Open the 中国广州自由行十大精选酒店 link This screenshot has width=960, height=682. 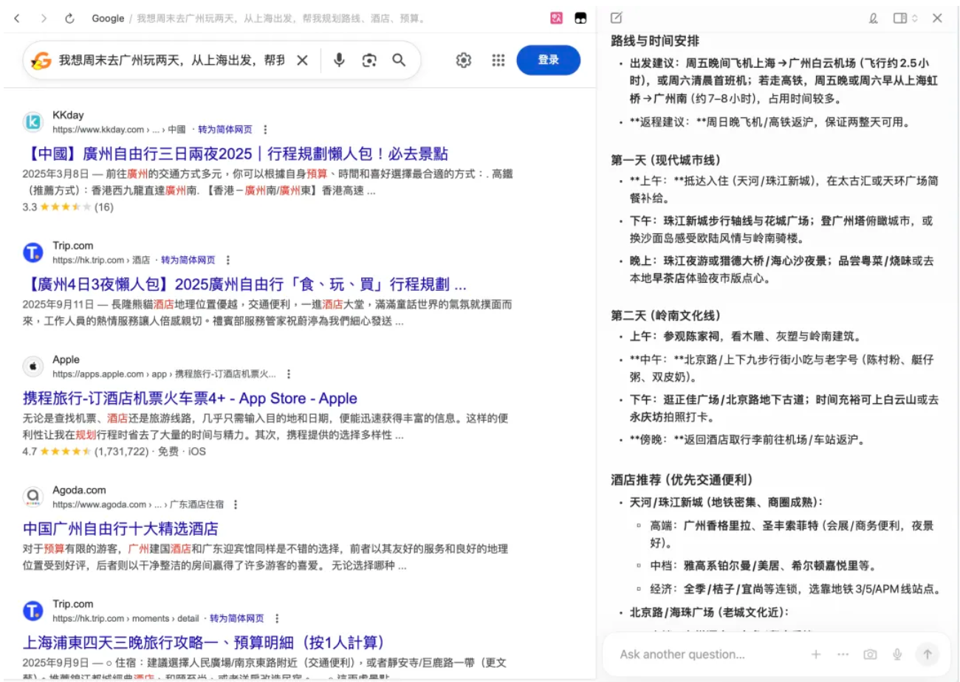120,527
